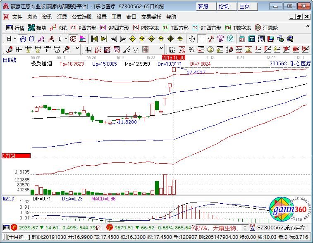Select the zigzag wave line tool
The width and height of the screenshot is (313, 243).
click(136, 49)
